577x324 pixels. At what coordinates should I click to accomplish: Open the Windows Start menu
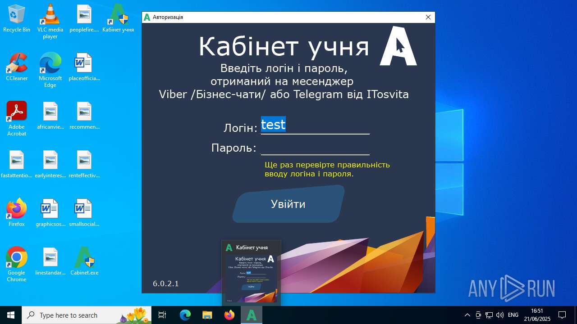pos(11,315)
